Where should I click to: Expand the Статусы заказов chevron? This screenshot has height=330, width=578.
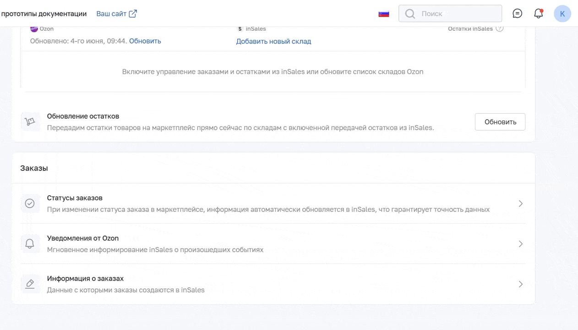[x=520, y=203]
